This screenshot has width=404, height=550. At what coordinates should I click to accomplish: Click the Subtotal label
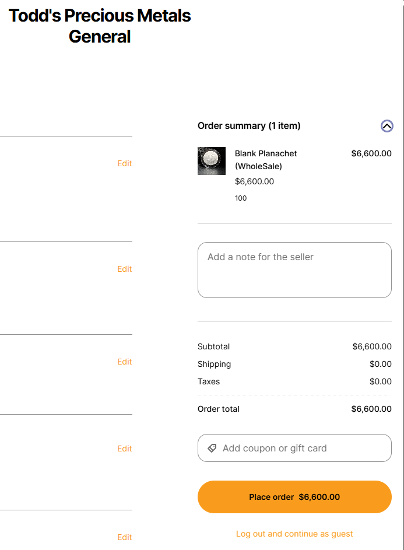(x=214, y=346)
